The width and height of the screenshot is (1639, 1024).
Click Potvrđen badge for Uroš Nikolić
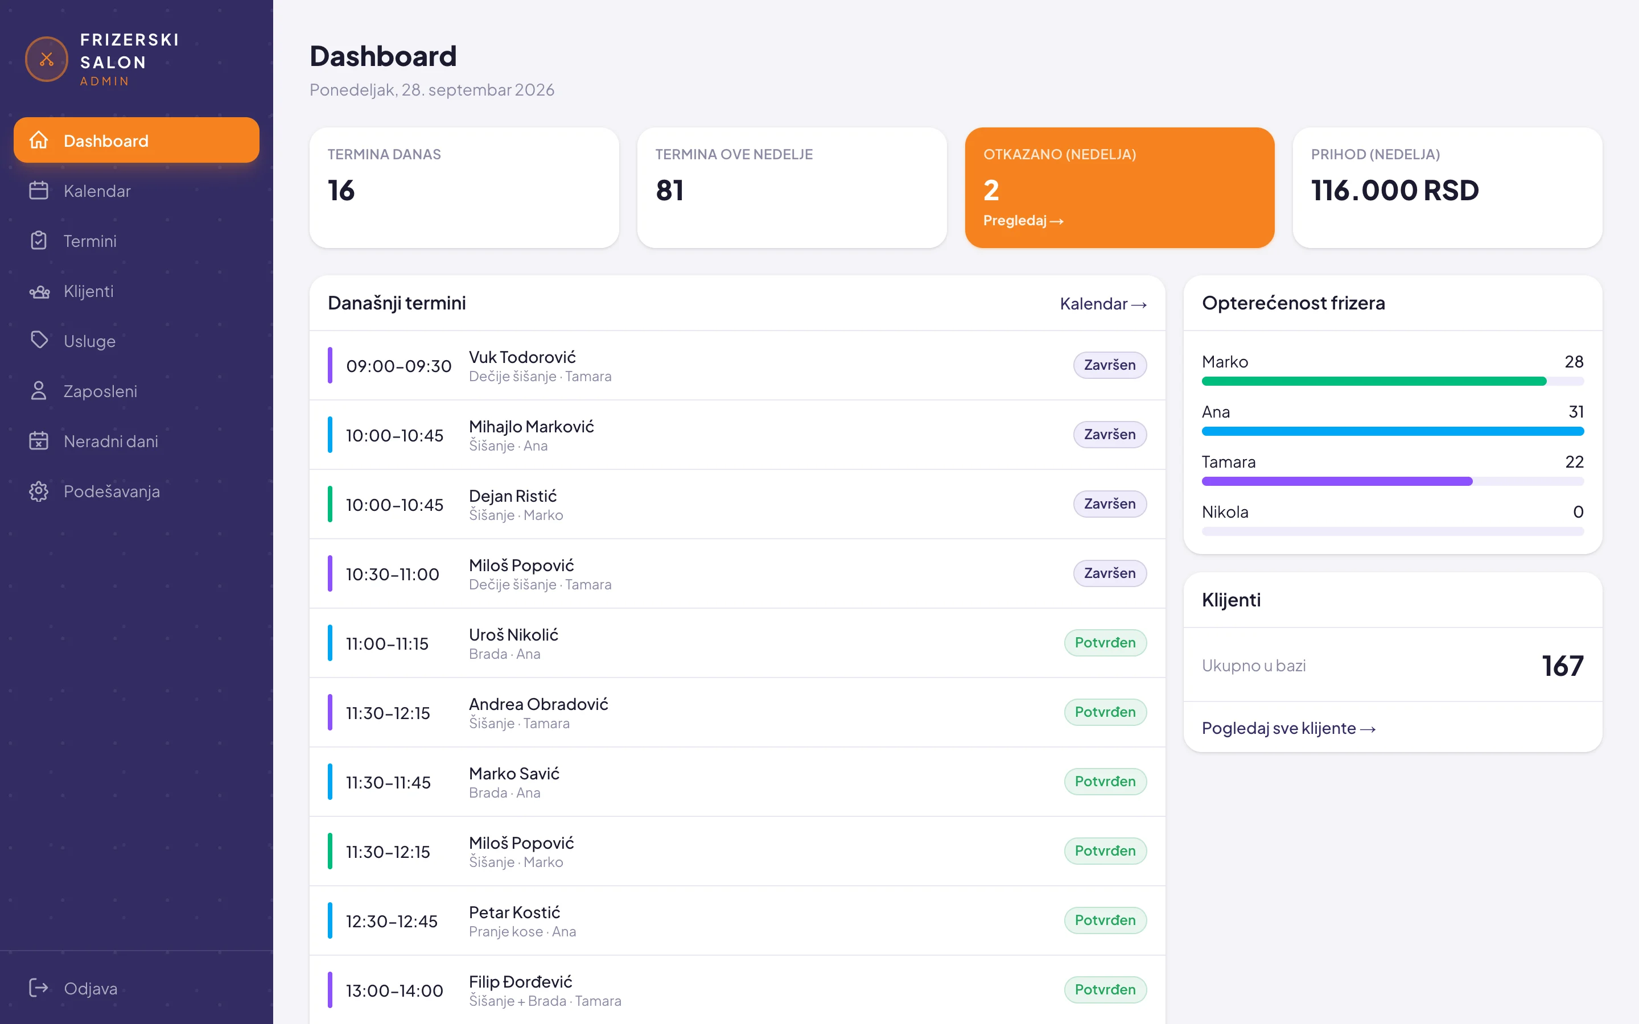(x=1105, y=643)
